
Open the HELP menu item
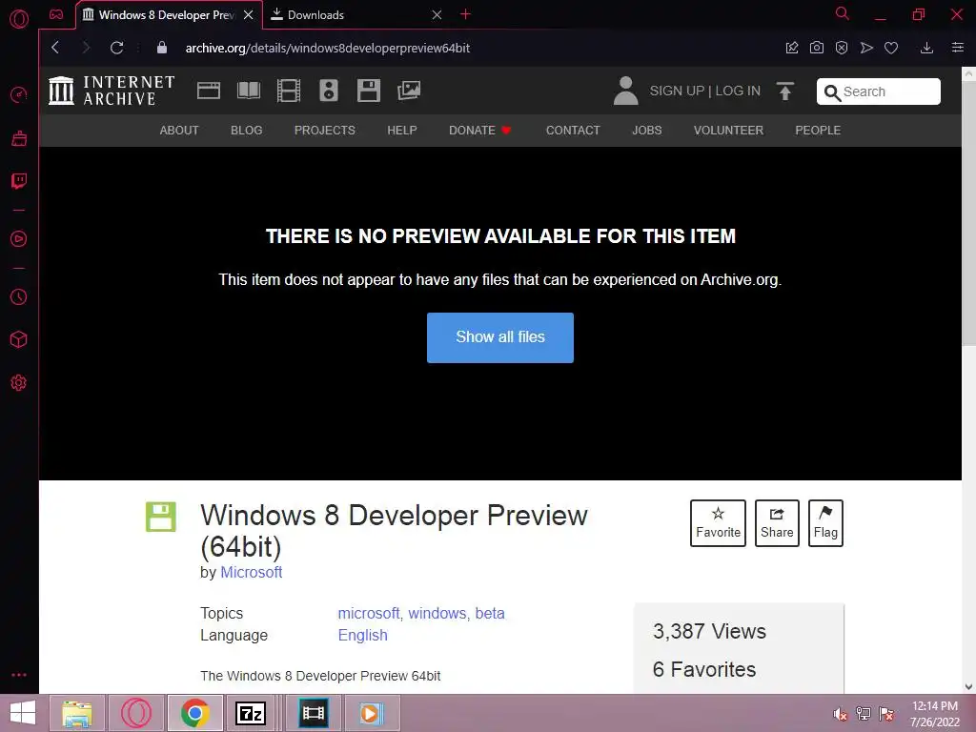point(402,130)
